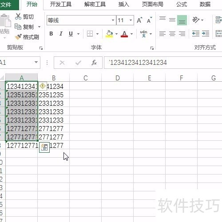
Task: Select the last 1277127712771277 cell below selection
Action: pyautogui.click(x=22, y=145)
